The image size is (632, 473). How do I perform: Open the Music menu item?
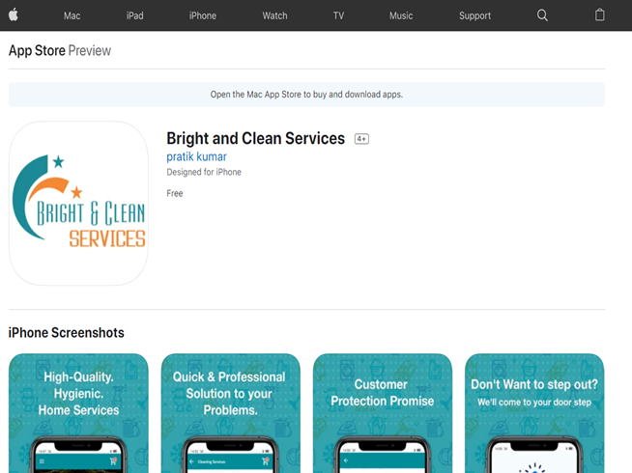(x=401, y=15)
